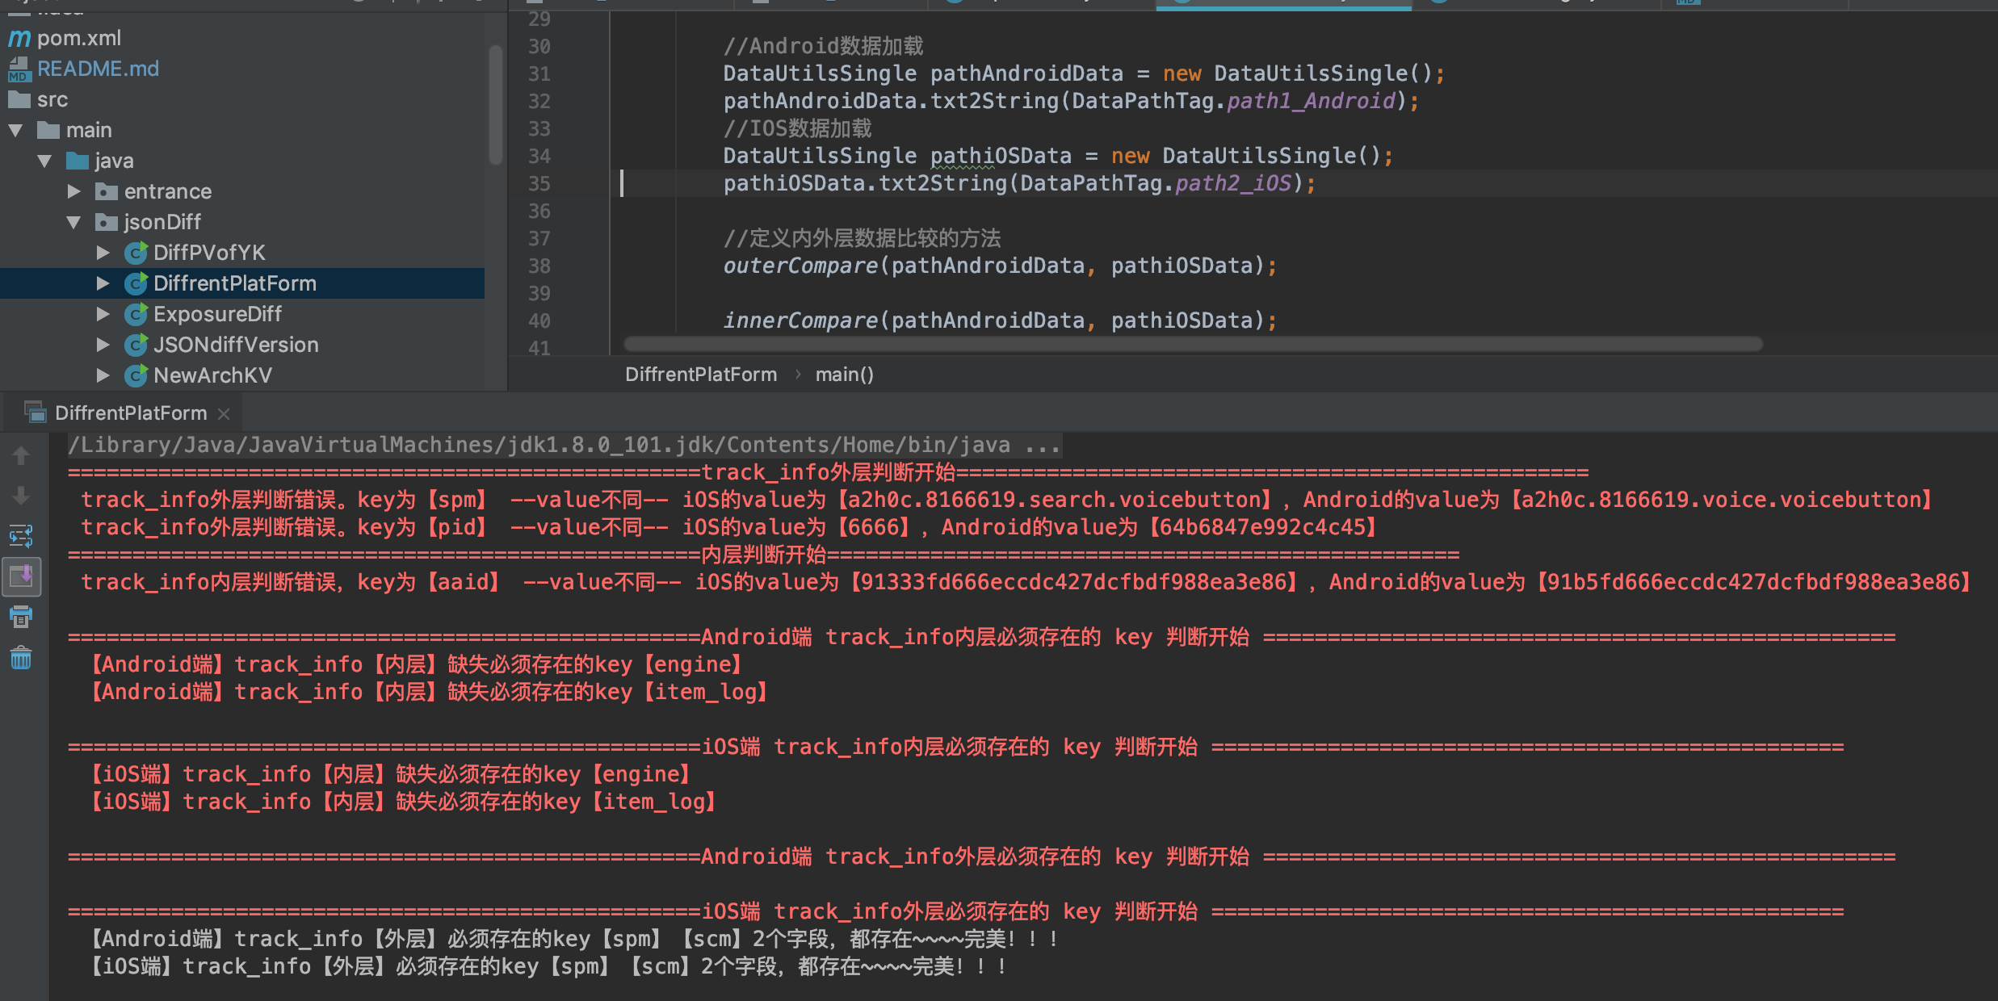Click main() in breadcrumb bar
Image resolution: width=1998 pixels, height=1001 pixels.
coord(844,375)
